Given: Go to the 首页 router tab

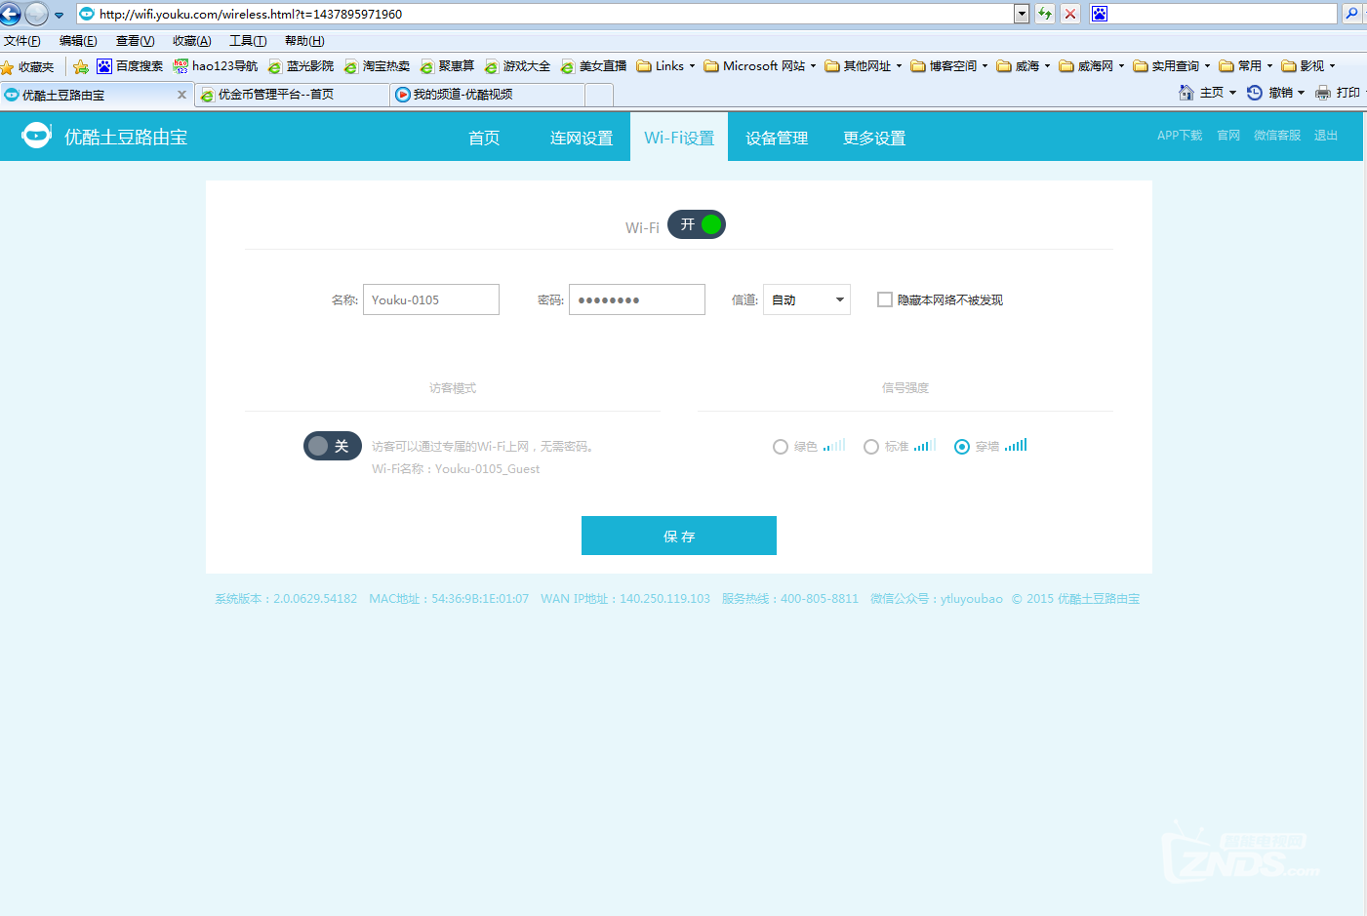Looking at the screenshot, I should click(484, 138).
